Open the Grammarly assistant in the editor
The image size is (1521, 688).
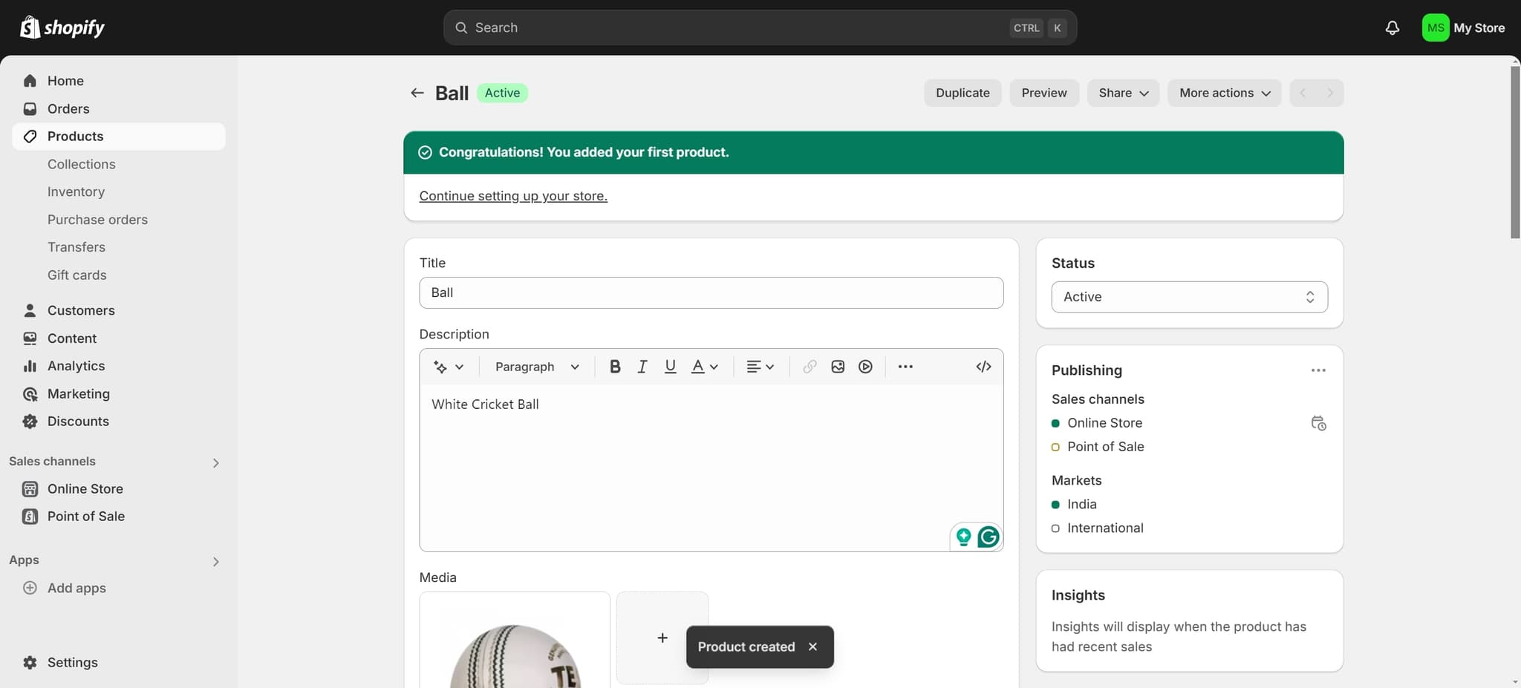point(989,536)
